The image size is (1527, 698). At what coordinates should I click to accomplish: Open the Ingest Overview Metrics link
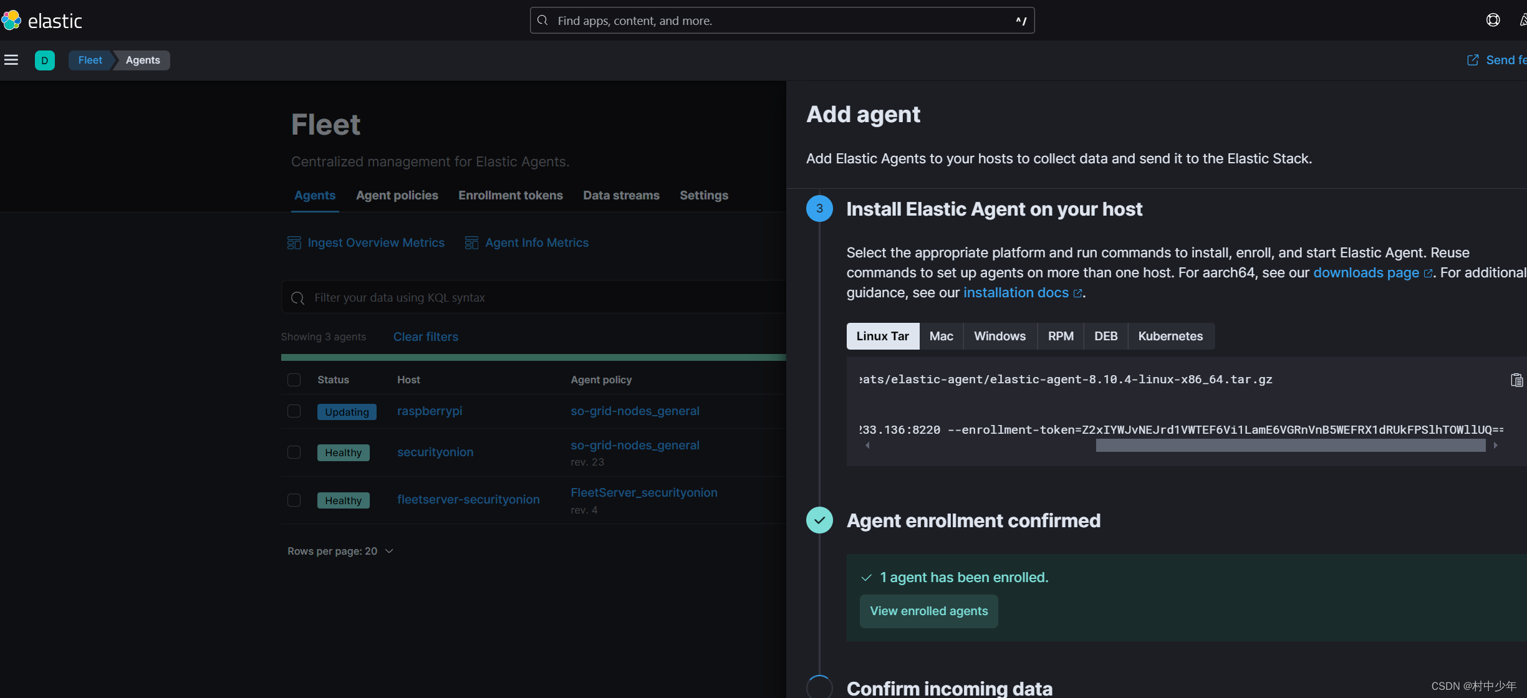tap(376, 242)
